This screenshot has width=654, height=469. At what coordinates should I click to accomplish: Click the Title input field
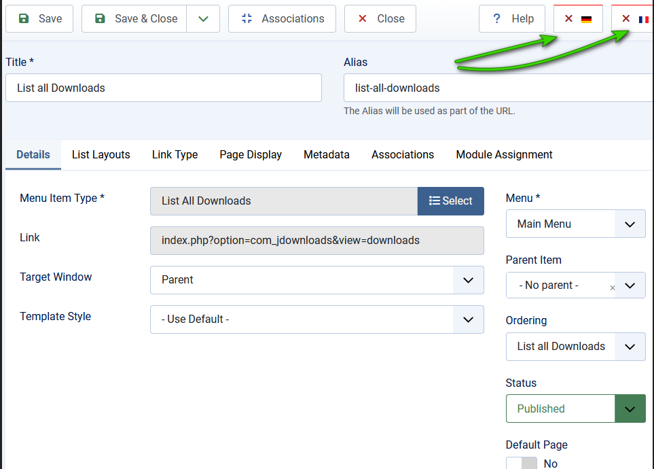click(x=163, y=88)
